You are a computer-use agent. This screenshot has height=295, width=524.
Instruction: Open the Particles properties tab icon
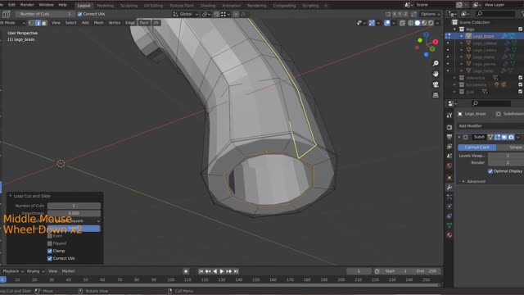(449, 197)
